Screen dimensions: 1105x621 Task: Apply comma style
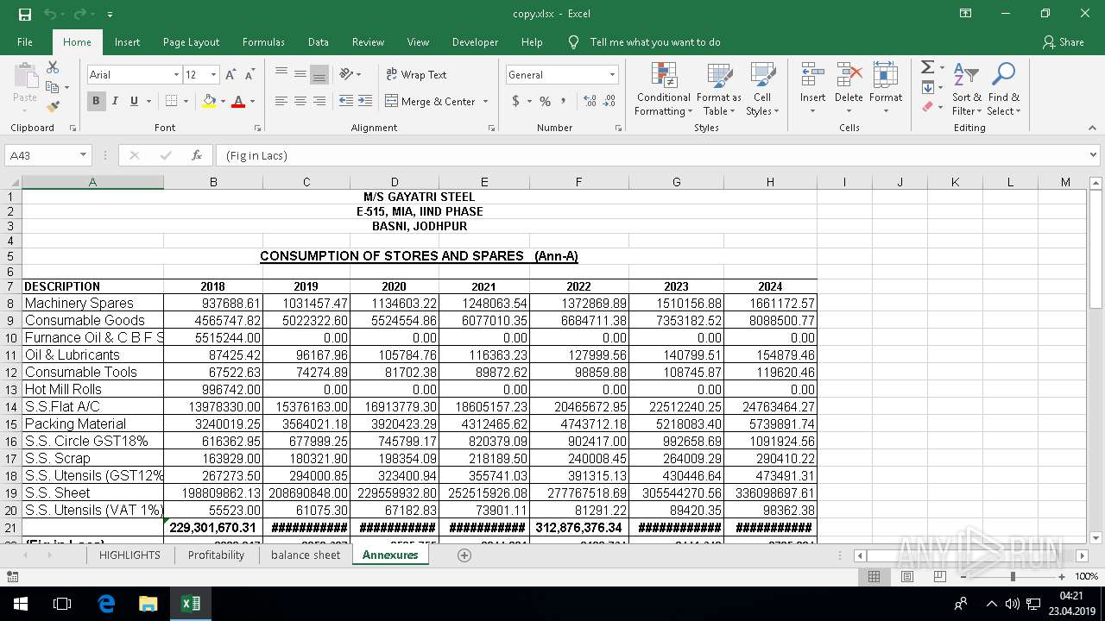pyautogui.click(x=564, y=101)
